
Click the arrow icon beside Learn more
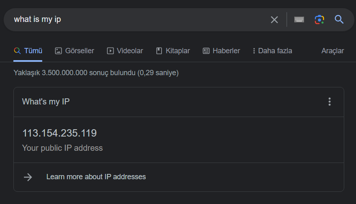28,177
